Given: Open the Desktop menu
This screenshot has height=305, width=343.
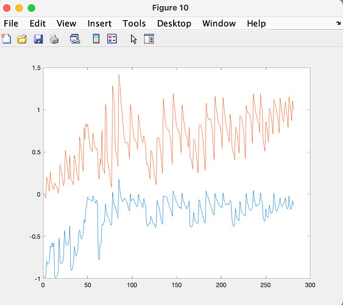Looking at the screenshot, I should pyautogui.click(x=174, y=23).
